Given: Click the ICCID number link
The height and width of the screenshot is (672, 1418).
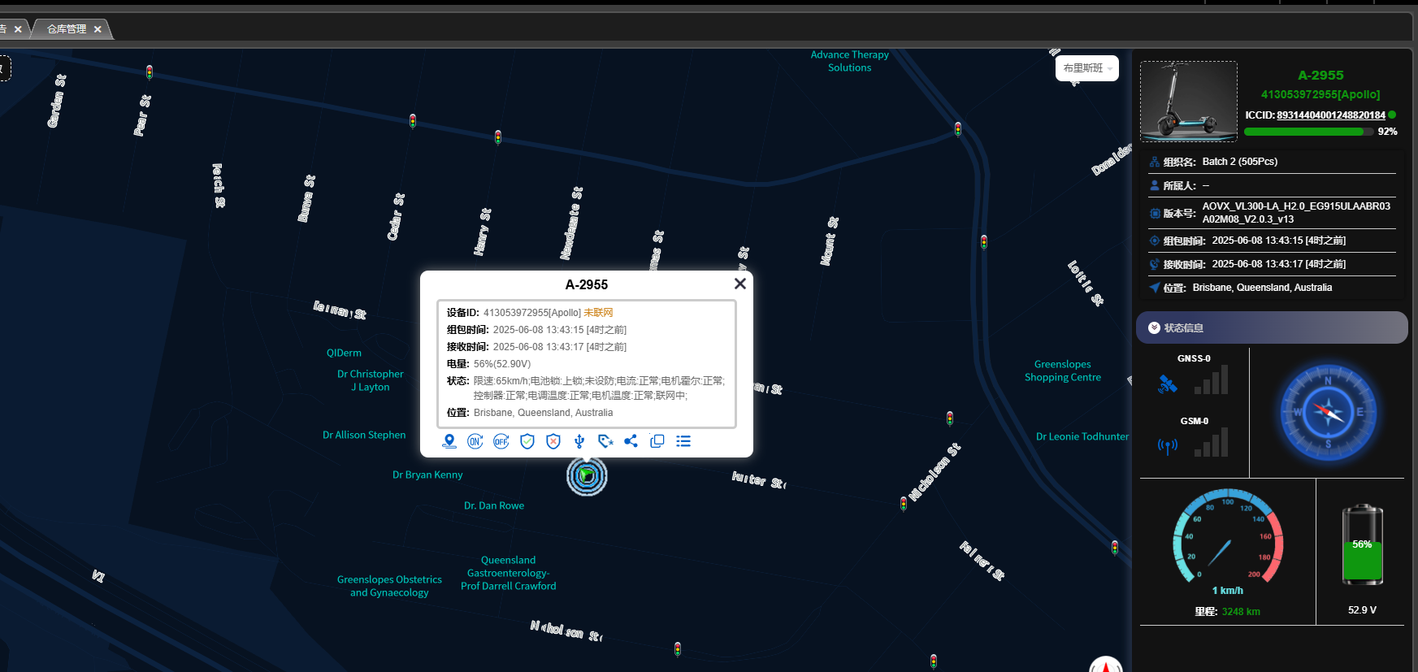Looking at the screenshot, I should click(x=1330, y=115).
